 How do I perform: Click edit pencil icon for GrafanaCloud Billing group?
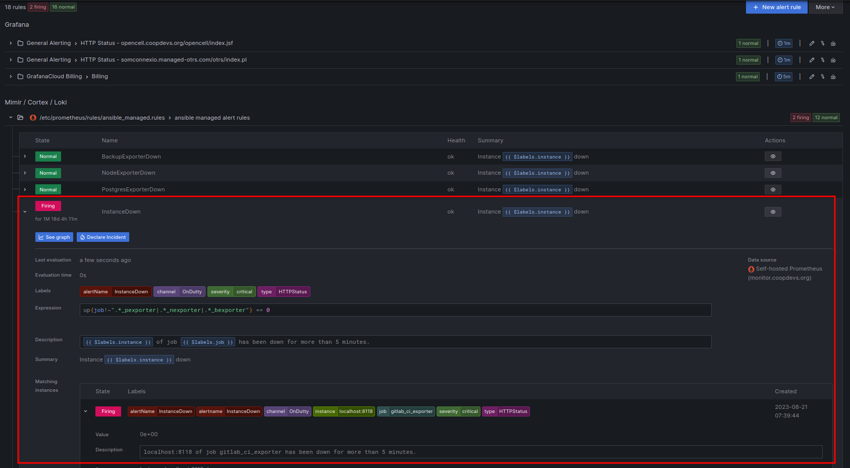click(x=812, y=77)
